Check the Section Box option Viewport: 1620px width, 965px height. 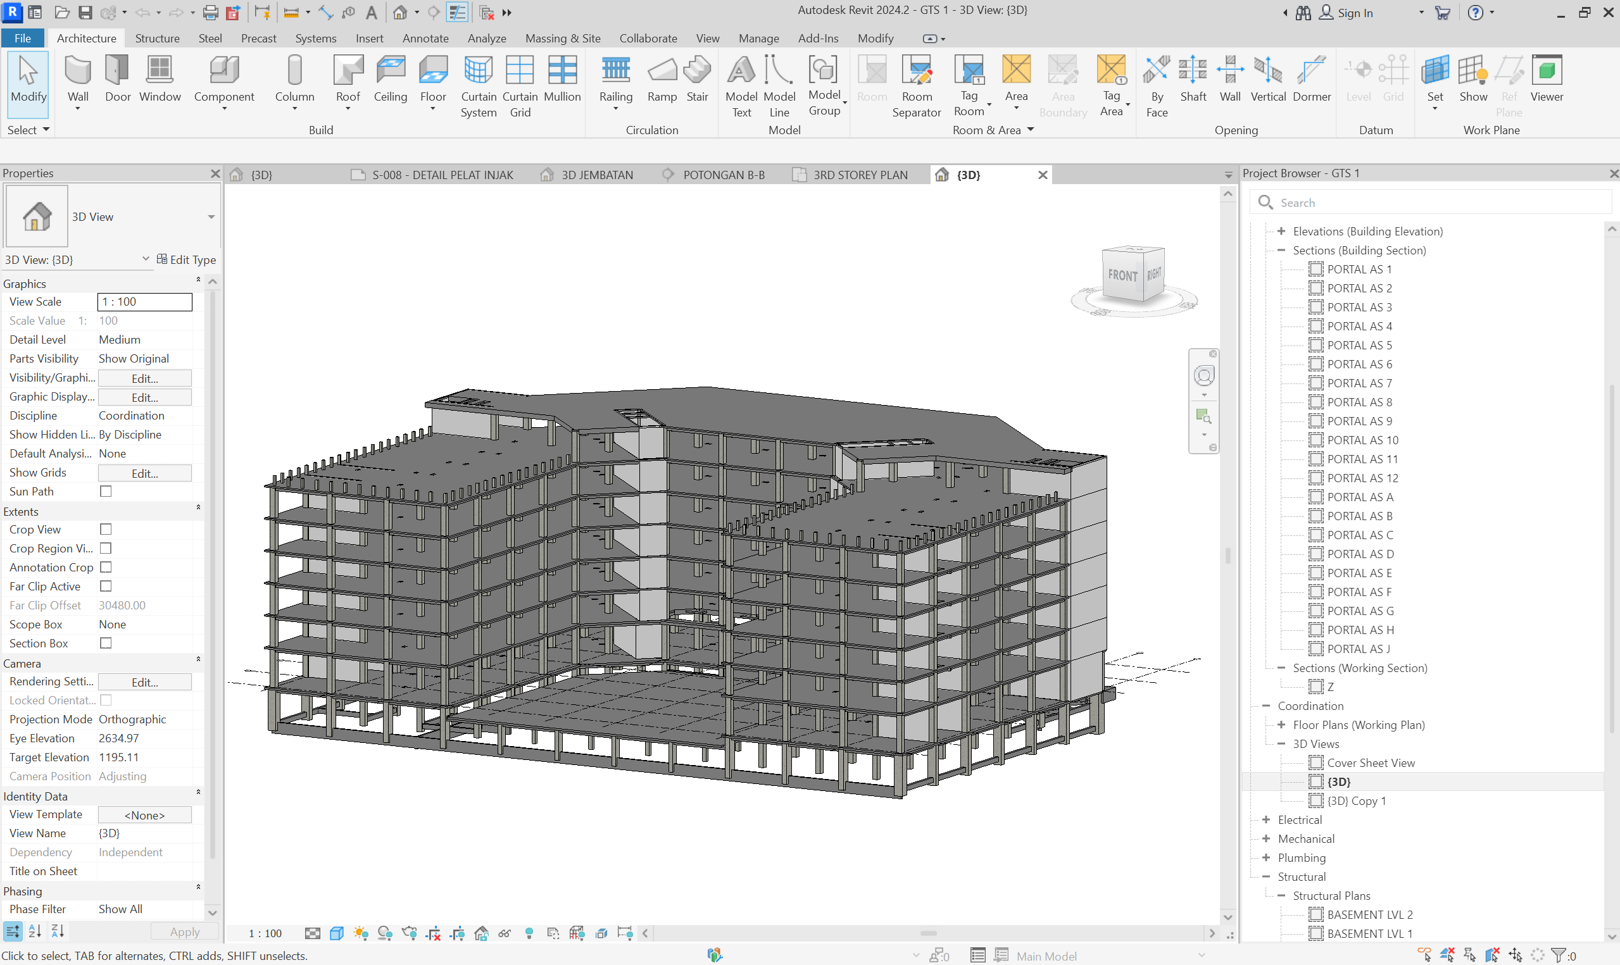coord(106,643)
